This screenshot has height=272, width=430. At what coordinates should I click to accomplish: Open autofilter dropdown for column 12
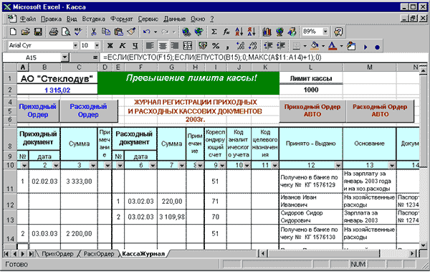click(338, 165)
